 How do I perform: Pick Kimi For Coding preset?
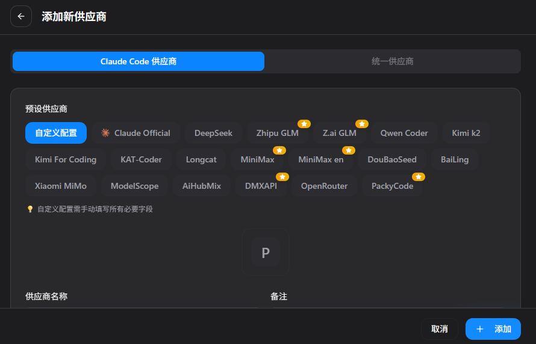point(66,159)
